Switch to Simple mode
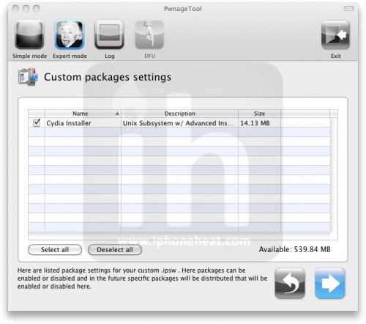The height and width of the screenshot is (324, 366). pos(29,35)
